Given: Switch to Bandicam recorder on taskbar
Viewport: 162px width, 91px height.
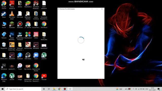Looking at the screenshot, I should (65, 89).
